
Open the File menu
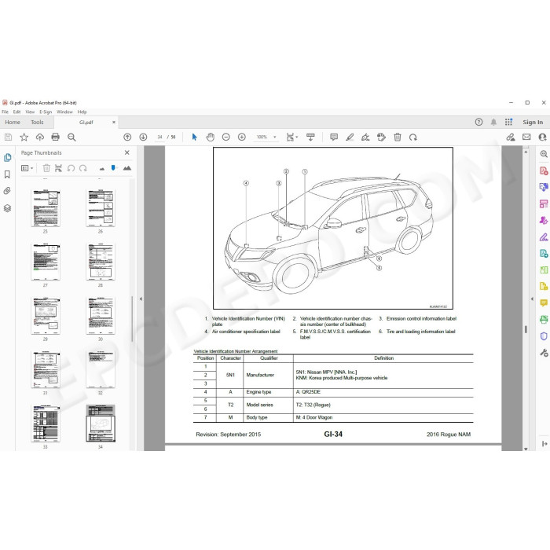coord(5,112)
